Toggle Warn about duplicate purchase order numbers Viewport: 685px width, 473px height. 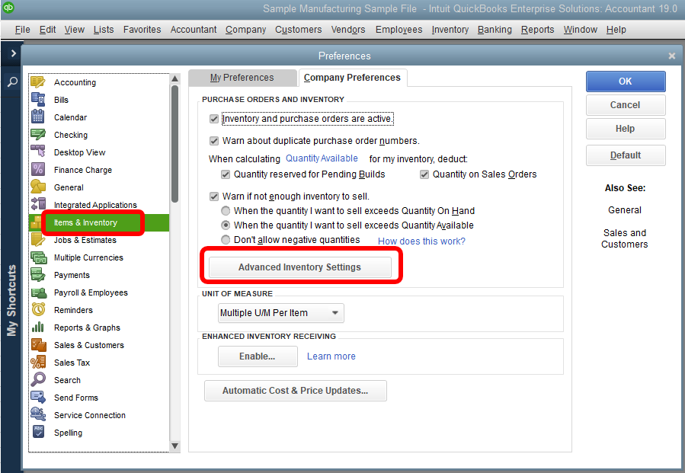tap(214, 141)
